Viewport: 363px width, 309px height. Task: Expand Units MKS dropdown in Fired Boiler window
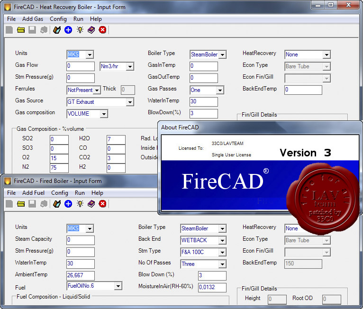tap(90, 229)
